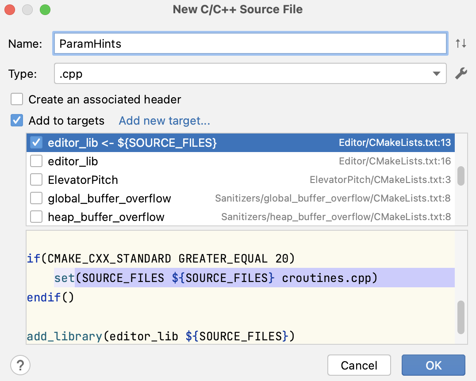The height and width of the screenshot is (381, 476).
Task: Enable the heap_buffer_overflow target checkbox
Action: tap(37, 217)
